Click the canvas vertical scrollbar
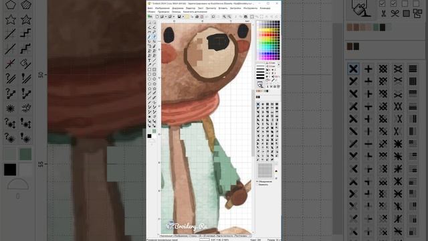 pyautogui.click(x=253, y=123)
